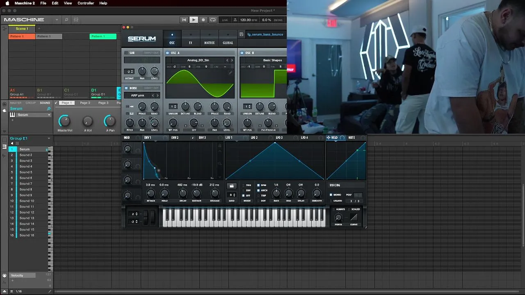Screen dimensions: 525x295
Task: Switch to the GROUP tab
Action: 31,103
